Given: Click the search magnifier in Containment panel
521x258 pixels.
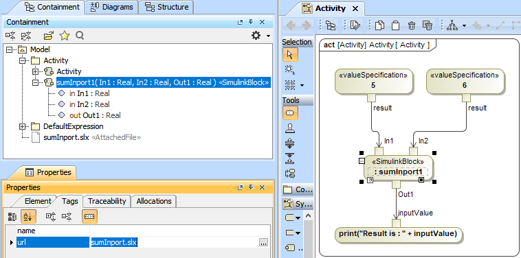Looking at the screenshot, I should click(80, 36).
